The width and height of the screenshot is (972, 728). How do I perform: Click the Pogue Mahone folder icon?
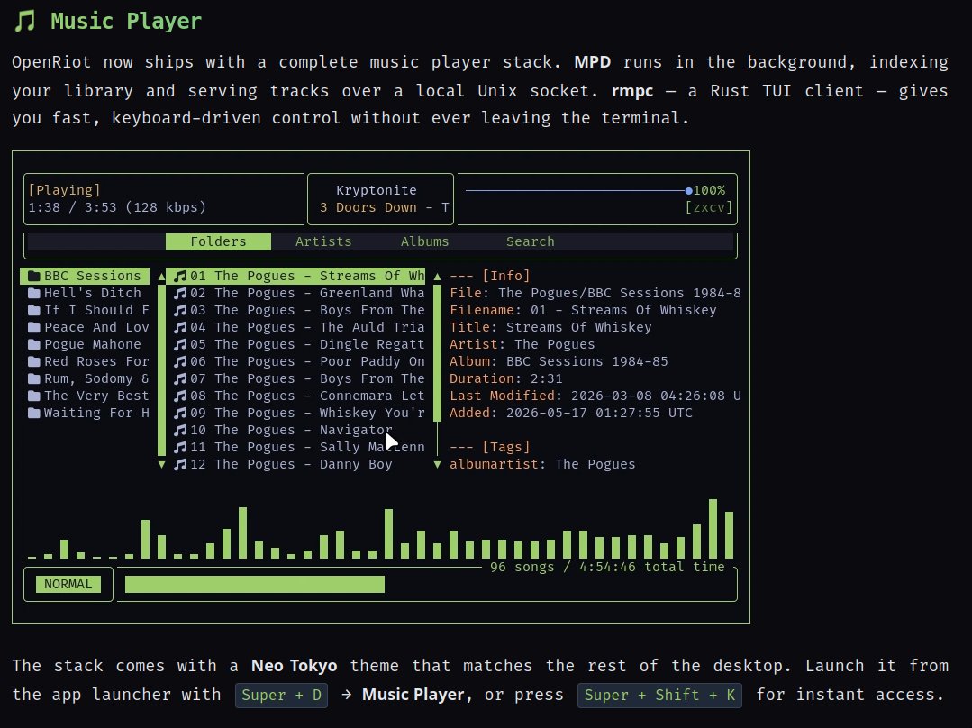click(x=34, y=344)
